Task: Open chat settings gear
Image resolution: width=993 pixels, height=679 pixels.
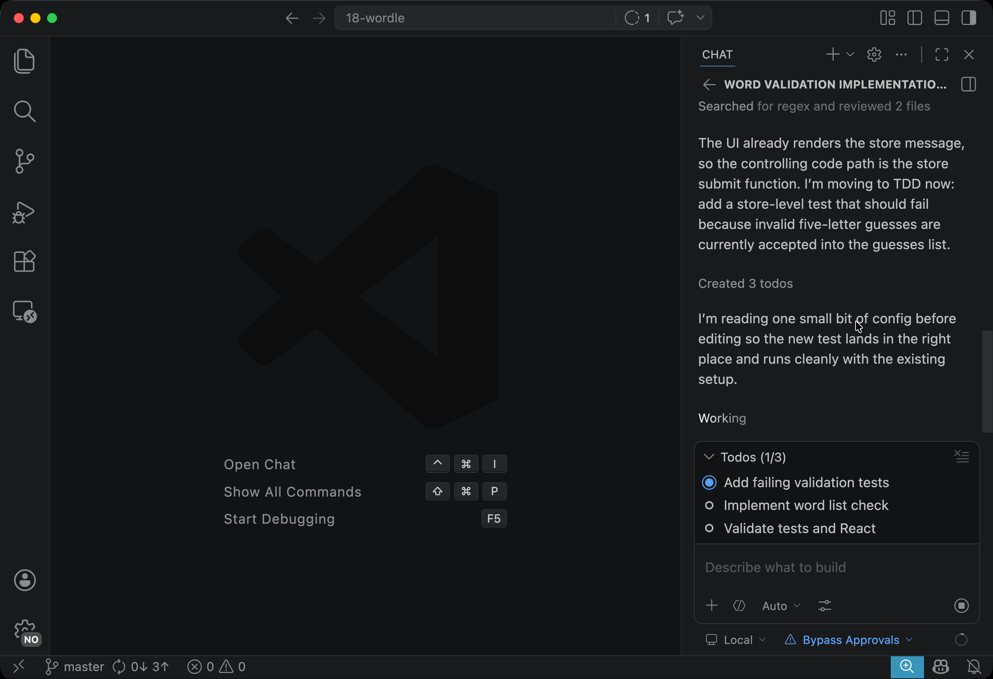Action: [874, 55]
